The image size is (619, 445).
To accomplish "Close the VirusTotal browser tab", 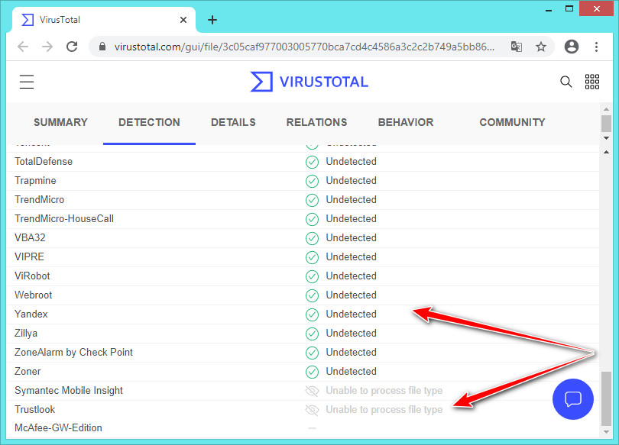I will (x=183, y=20).
